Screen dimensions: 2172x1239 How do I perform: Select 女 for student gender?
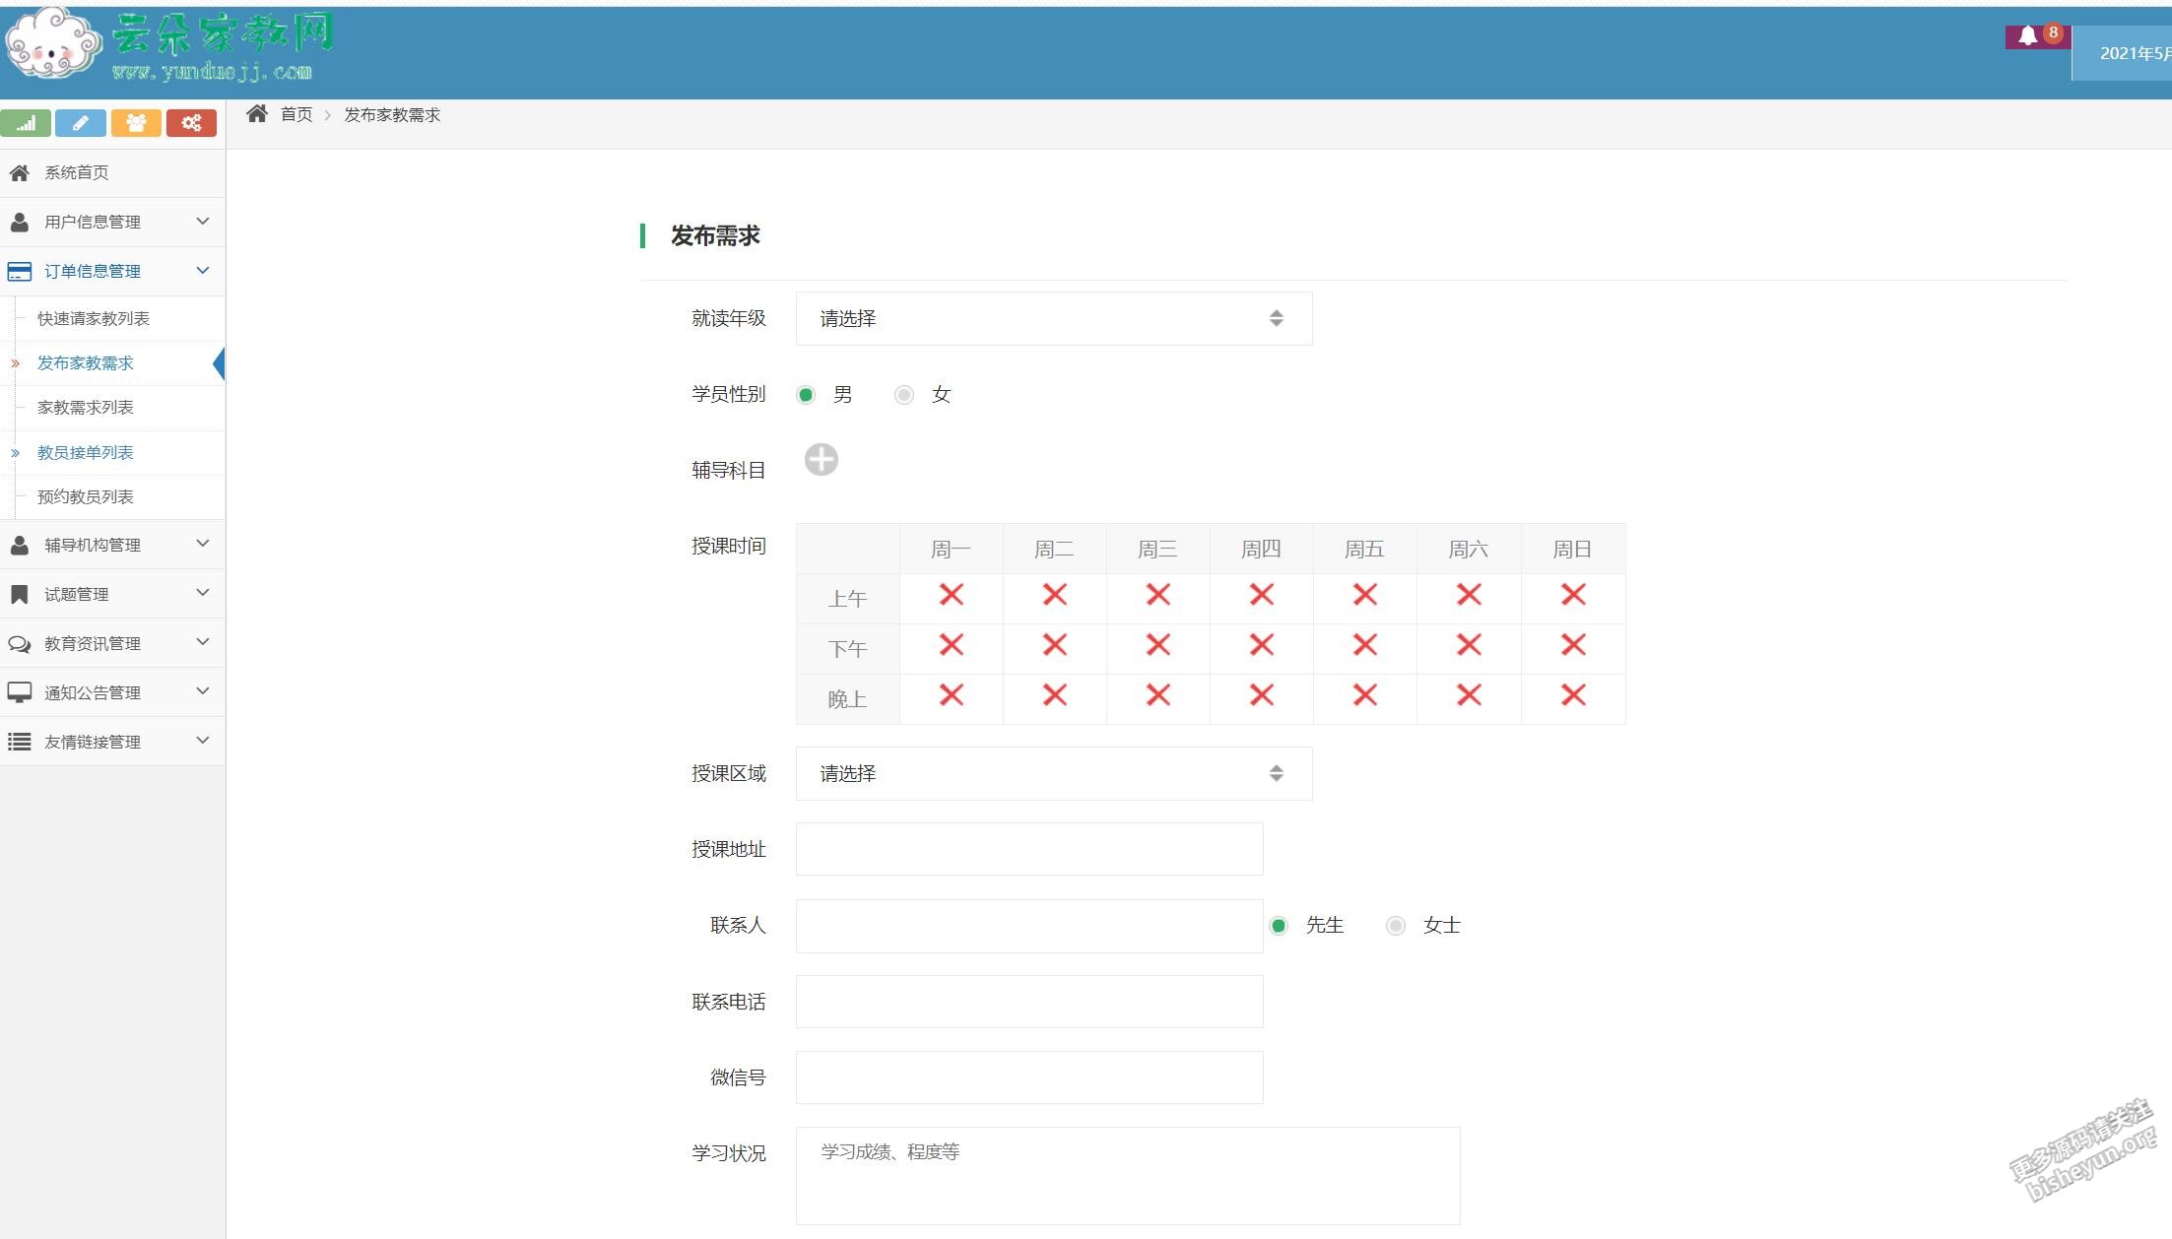coord(904,395)
